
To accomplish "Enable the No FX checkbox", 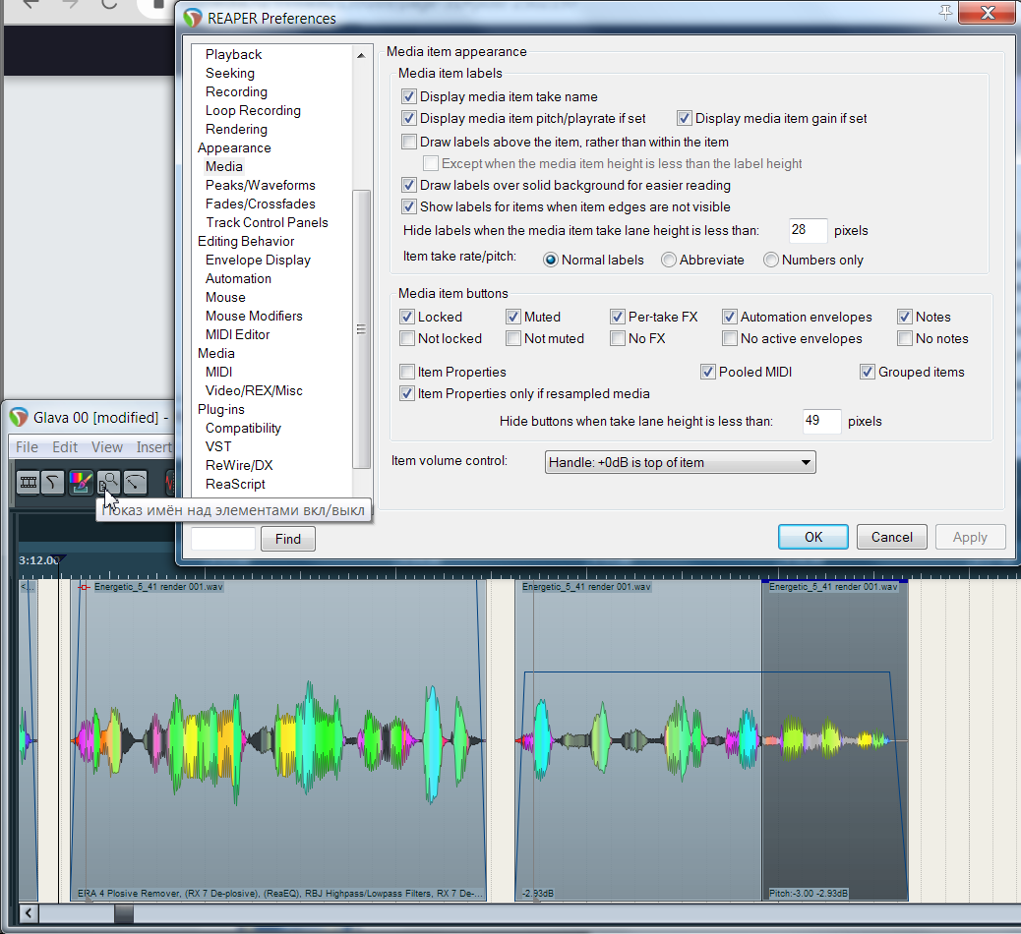I will (618, 338).
